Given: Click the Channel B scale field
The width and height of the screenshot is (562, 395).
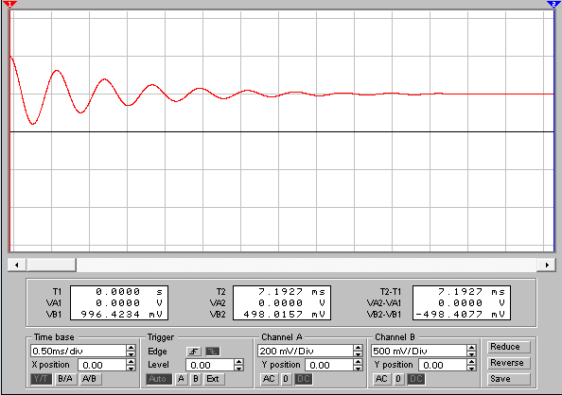Looking at the screenshot, I should 418,351.
